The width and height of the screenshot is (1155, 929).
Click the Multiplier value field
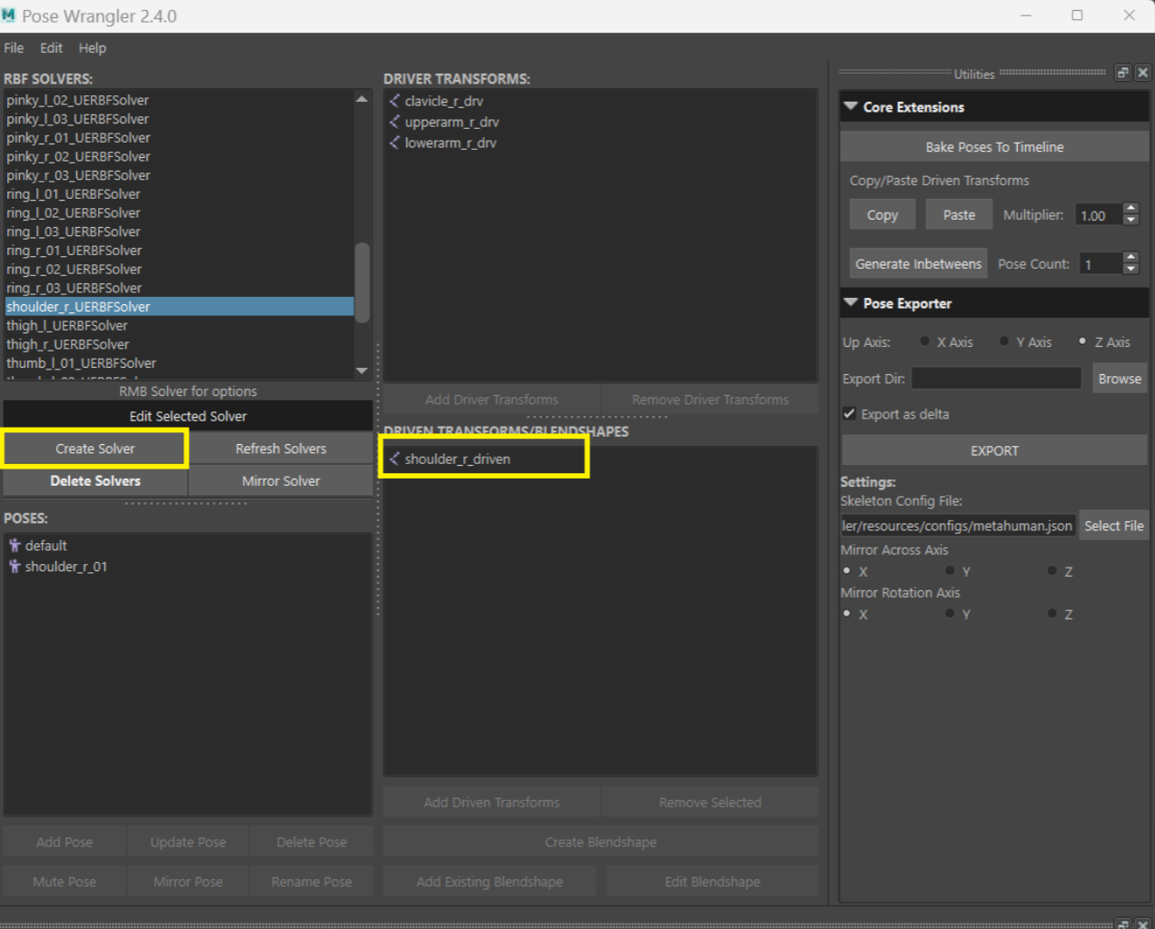point(1099,215)
